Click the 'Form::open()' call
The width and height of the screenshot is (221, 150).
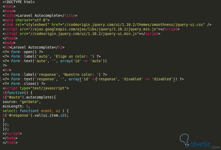(x=24, y=52)
